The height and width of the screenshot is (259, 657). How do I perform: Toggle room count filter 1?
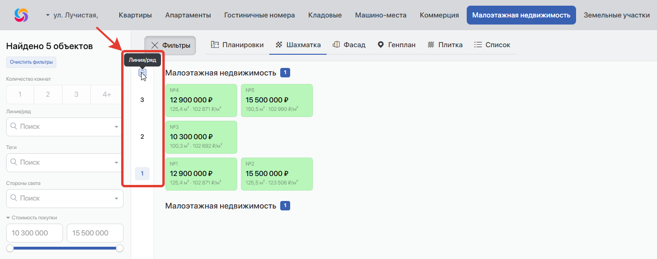[20, 94]
